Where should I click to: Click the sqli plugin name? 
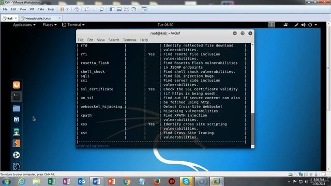[x=85, y=76]
